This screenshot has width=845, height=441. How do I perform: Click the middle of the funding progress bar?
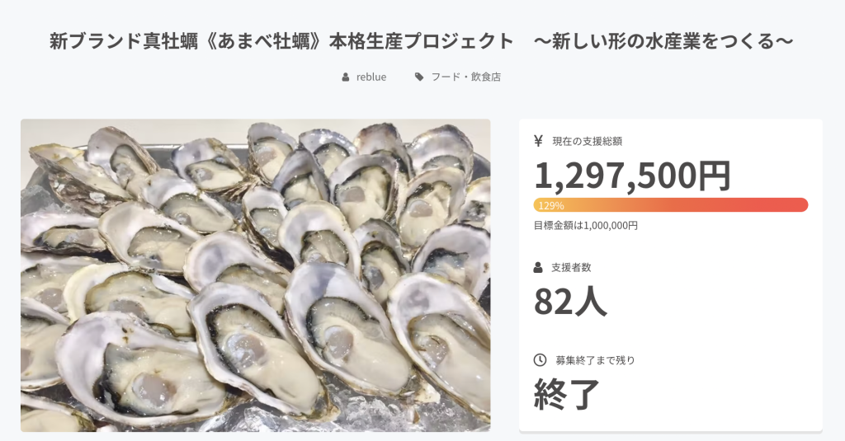click(670, 205)
